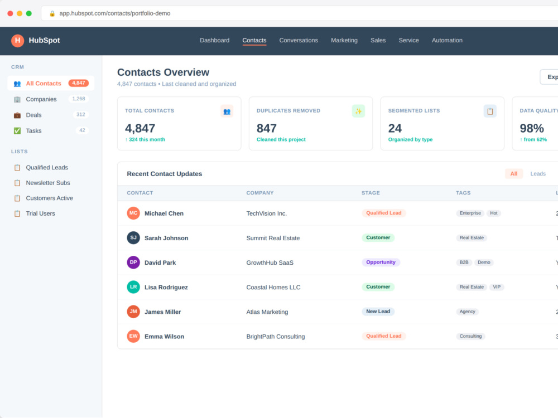Click the Trial Users clipboard icon
Viewport: 558px width, 418px height.
pyautogui.click(x=17, y=213)
